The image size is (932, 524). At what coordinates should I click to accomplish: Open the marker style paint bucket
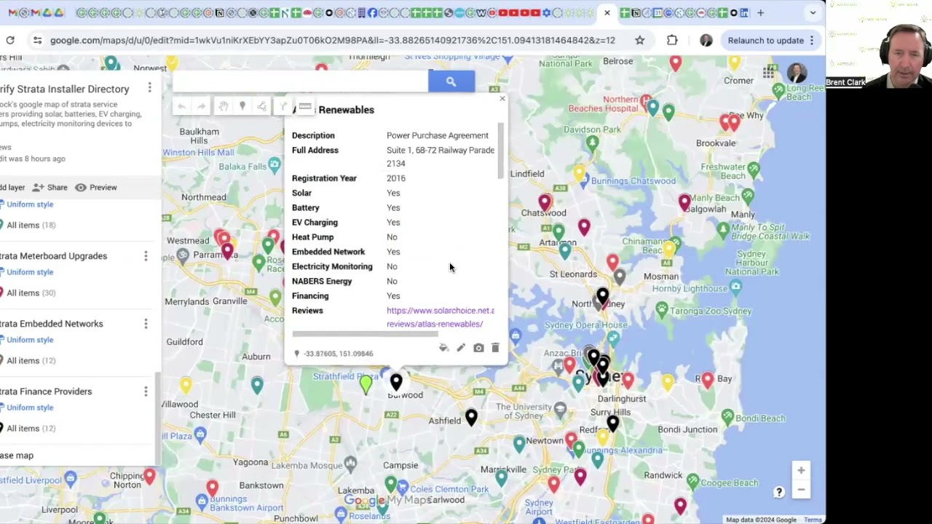[x=443, y=348]
